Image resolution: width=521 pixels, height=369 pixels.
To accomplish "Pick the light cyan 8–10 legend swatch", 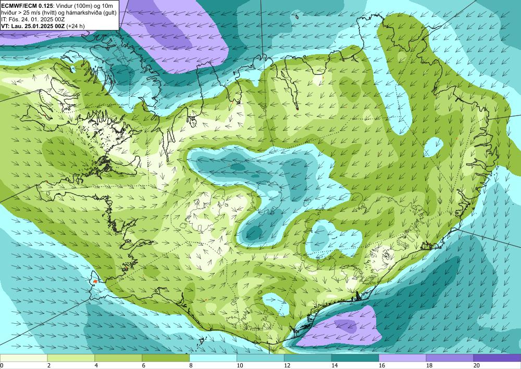I will tap(213, 358).
